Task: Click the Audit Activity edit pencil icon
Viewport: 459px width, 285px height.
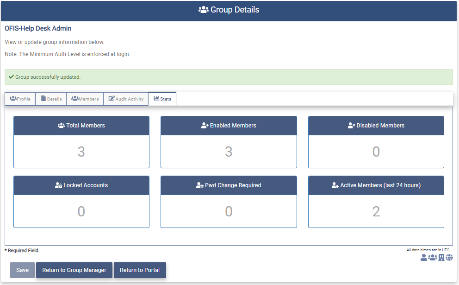Action: [x=111, y=99]
